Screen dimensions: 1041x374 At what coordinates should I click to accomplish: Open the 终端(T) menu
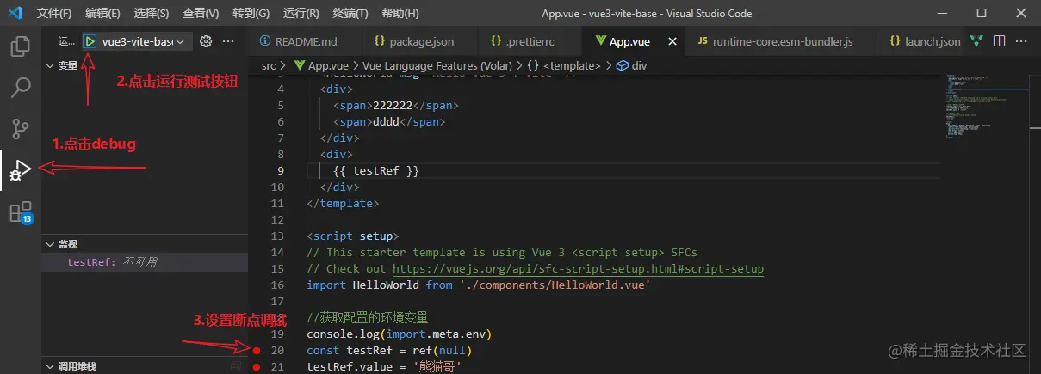[350, 14]
